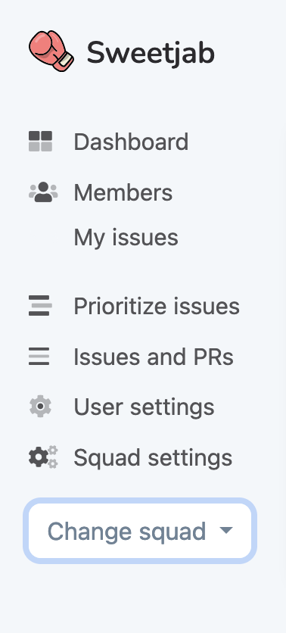The height and width of the screenshot is (633, 286).
Task: Open the Change squad dropdown
Action: tap(140, 531)
